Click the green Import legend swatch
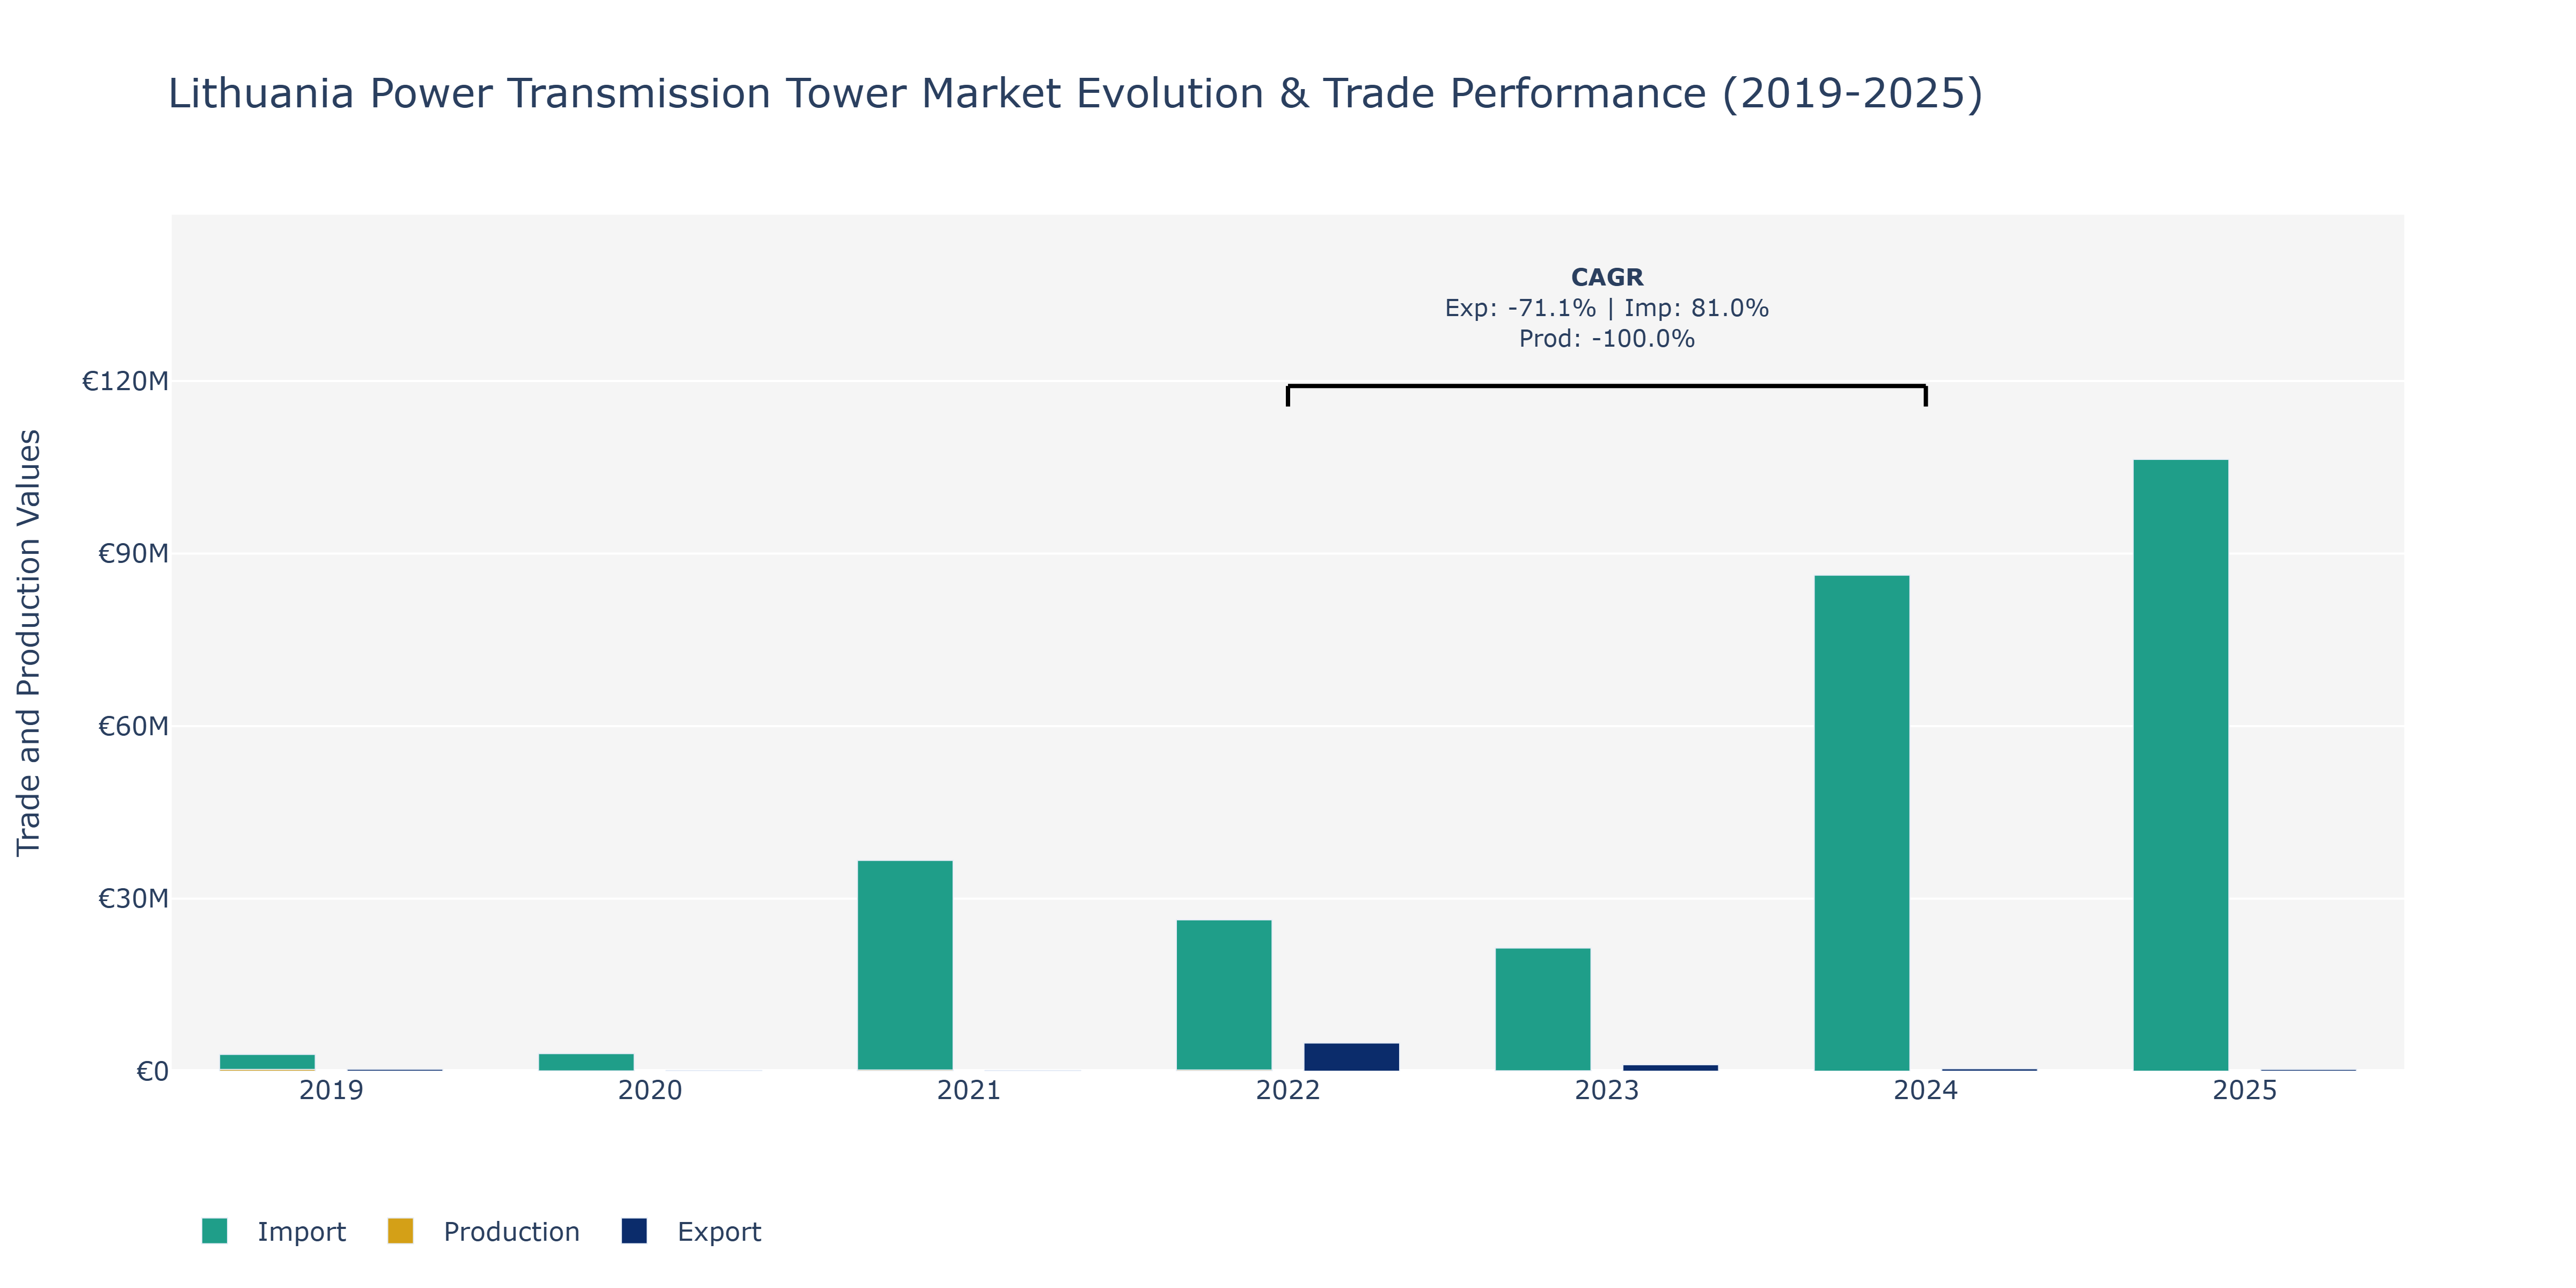This screenshot has width=2576, height=1288. pos(214,1231)
